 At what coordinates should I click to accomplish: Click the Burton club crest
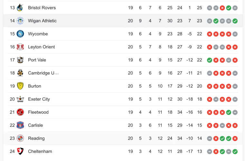[x=20, y=86]
